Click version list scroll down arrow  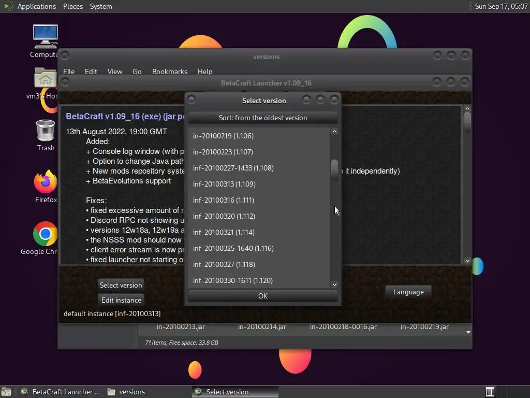pyautogui.click(x=334, y=285)
